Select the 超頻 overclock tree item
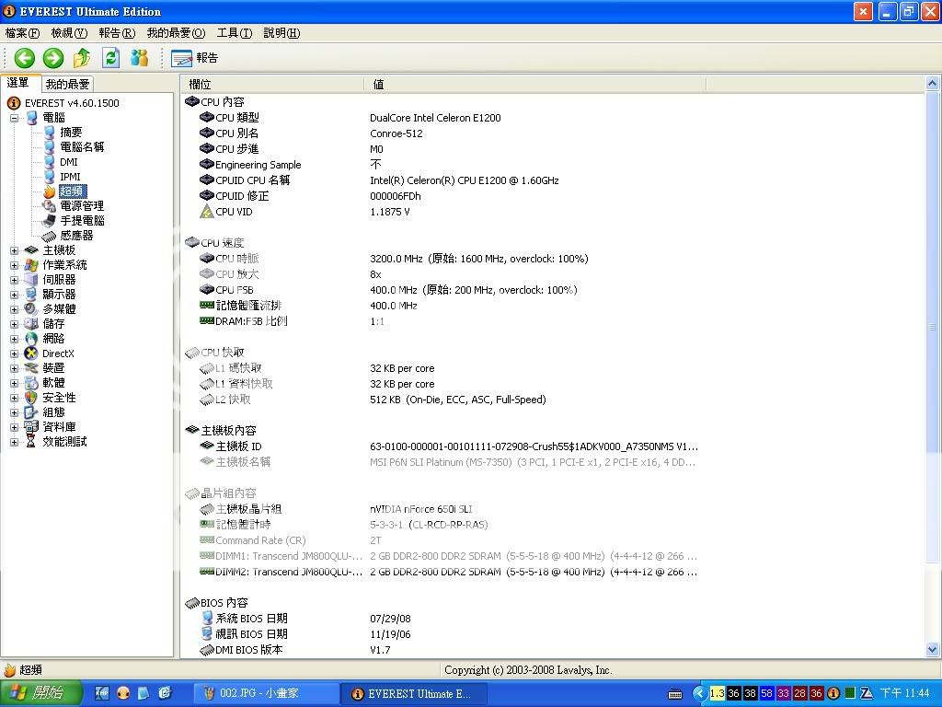This screenshot has height=707, width=942. click(73, 191)
